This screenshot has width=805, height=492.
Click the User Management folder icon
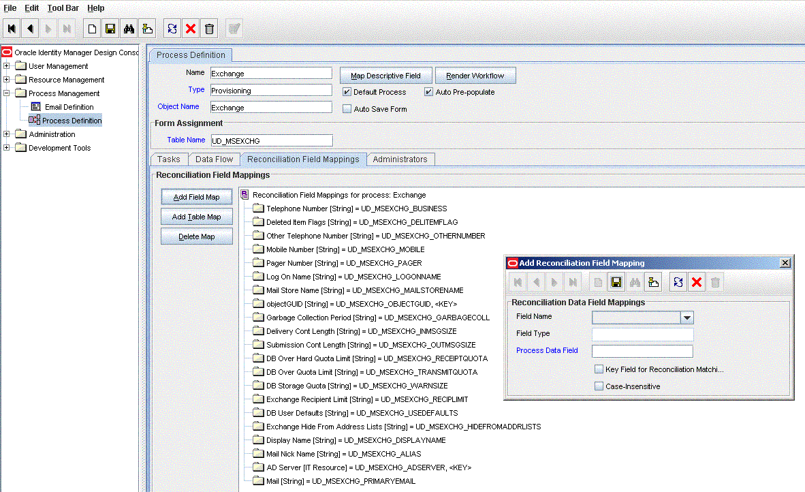pos(20,65)
